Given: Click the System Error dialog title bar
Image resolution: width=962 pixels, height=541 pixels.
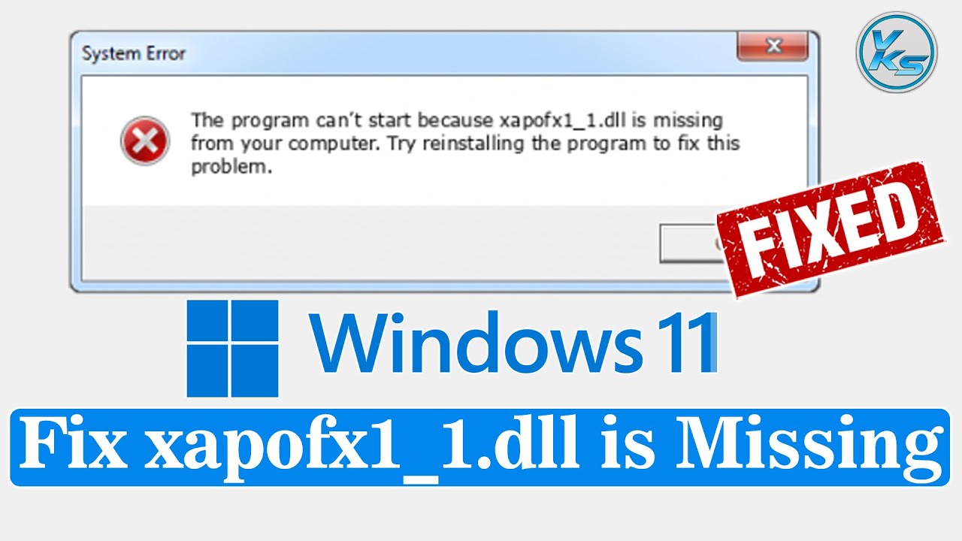Looking at the screenshot, I should click(406, 53).
